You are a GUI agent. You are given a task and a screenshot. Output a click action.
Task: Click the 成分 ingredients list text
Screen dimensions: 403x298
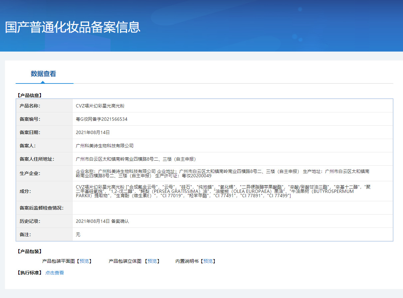[x=223, y=191]
